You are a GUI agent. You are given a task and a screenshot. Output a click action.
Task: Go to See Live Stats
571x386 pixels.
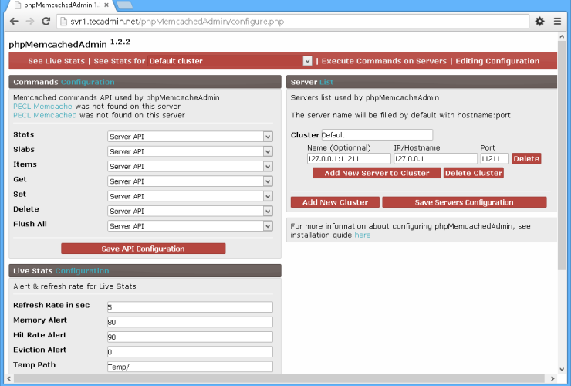pos(56,61)
